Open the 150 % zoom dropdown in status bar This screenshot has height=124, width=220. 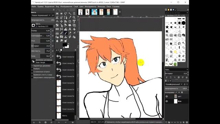pos(100,122)
